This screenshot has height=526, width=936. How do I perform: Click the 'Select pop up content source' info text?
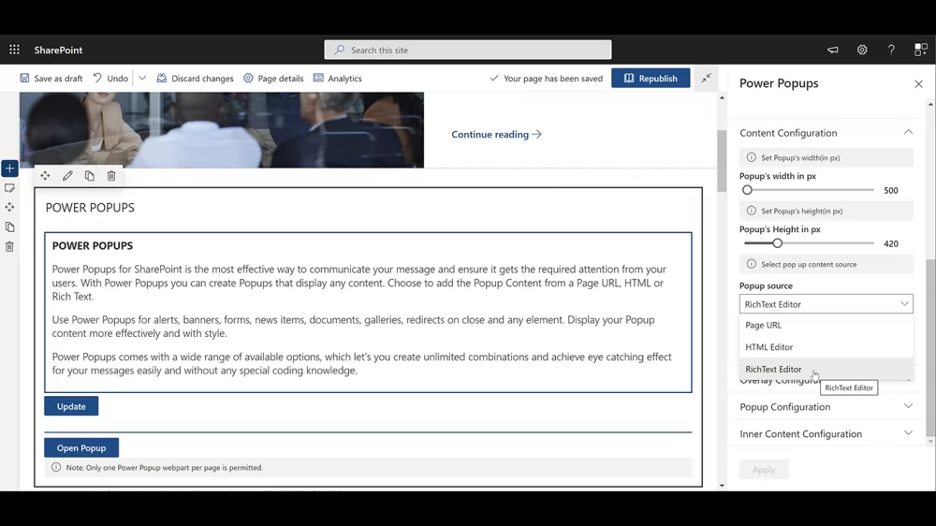(x=809, y=265)
